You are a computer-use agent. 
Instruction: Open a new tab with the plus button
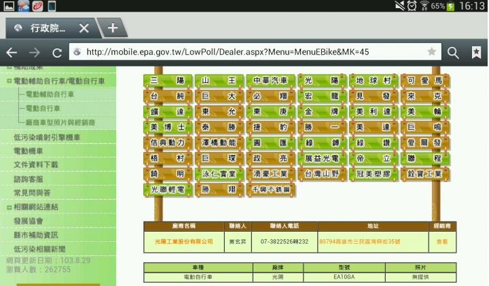[x=113, y=28]
